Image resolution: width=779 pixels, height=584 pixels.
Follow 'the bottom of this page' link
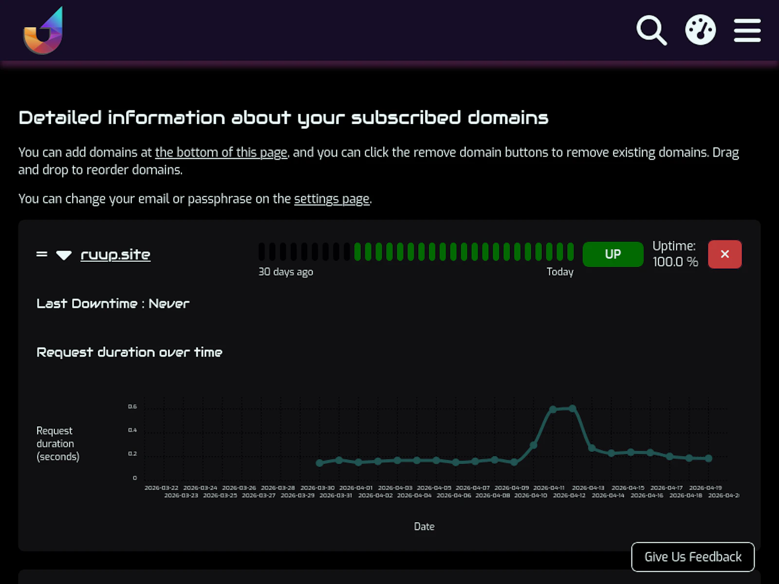point(221,152)
